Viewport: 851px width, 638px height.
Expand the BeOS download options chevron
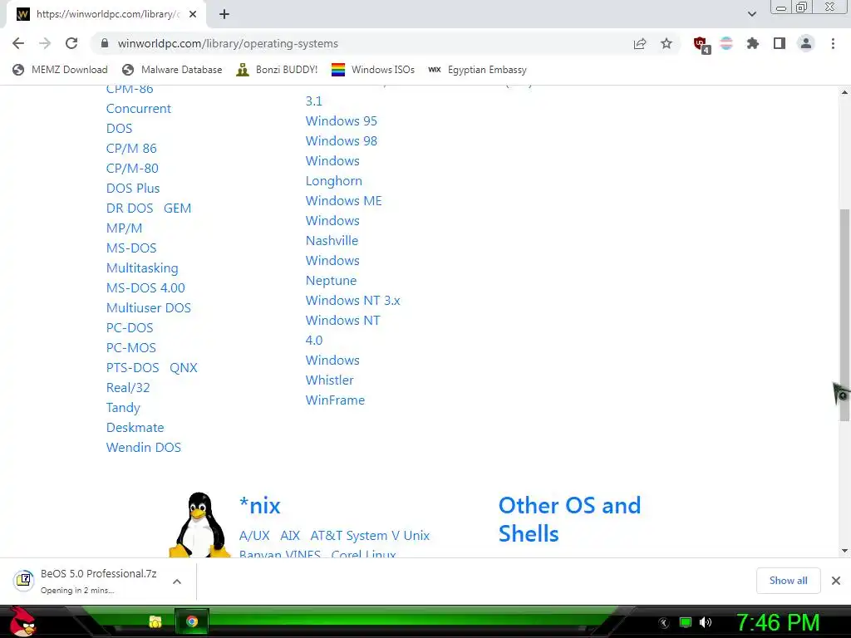pyautogui.click(x=177, y=581)
